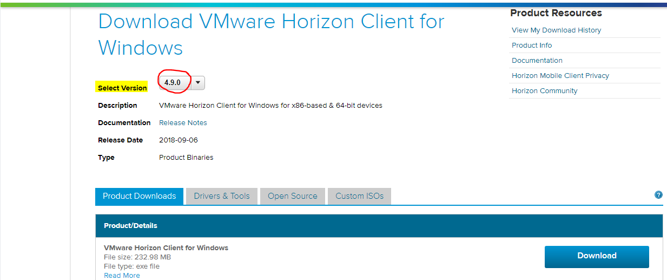Screen dimensions: 667x280
Task: Click the File size: 232.98 MB text
Action: point(137,257)
